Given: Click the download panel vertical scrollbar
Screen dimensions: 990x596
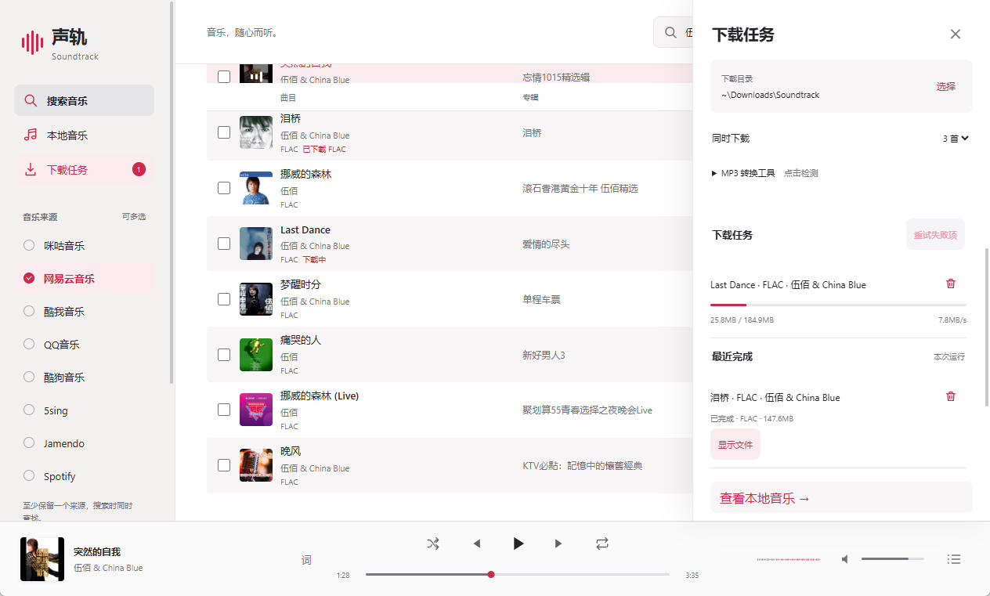Looking at the screenshot, I should click(987, 327).
